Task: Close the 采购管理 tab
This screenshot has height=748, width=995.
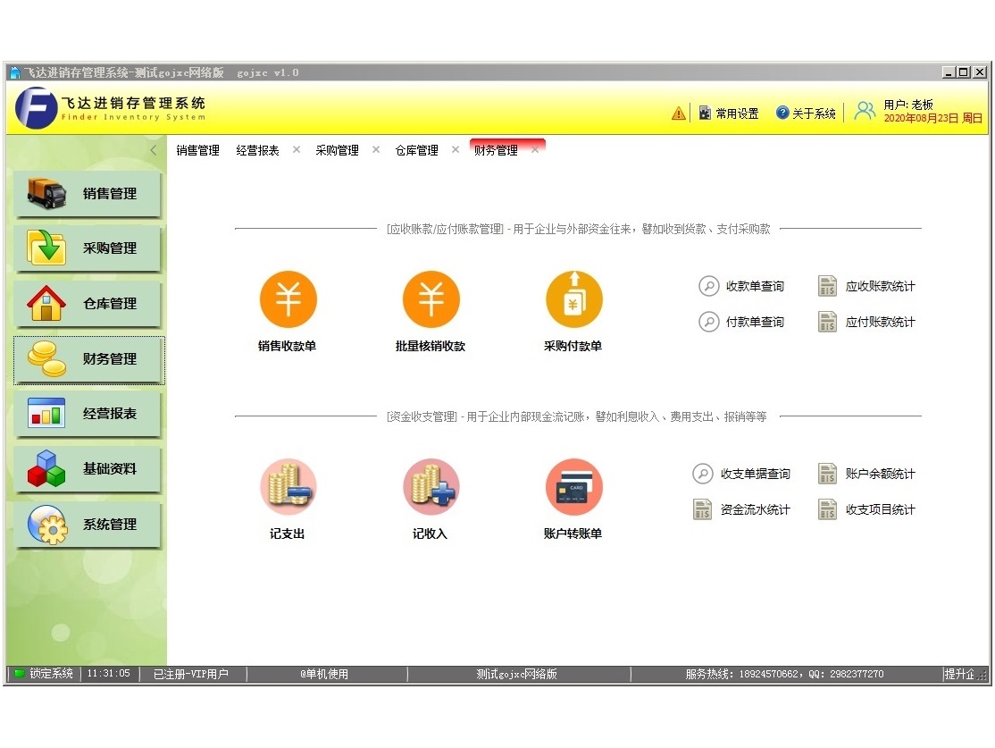Action: coord(376,150)
